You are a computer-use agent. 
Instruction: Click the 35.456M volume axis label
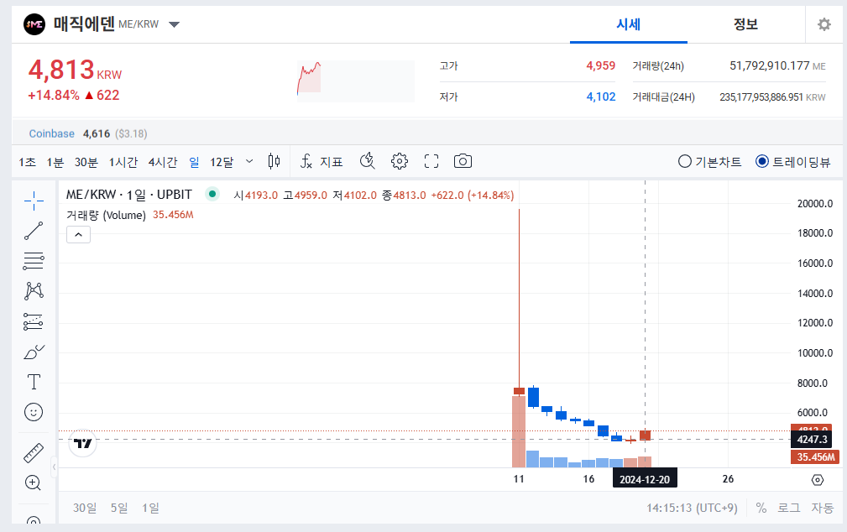pos(815,457)
